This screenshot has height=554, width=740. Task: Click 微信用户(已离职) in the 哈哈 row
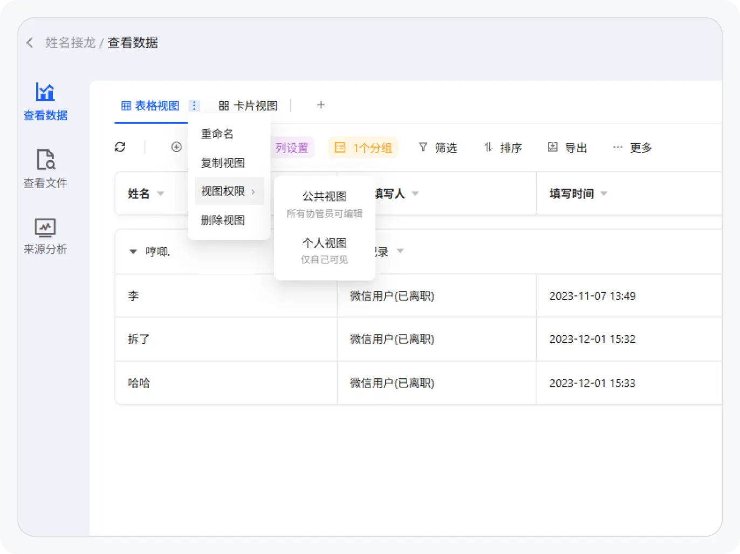point(392,383)
